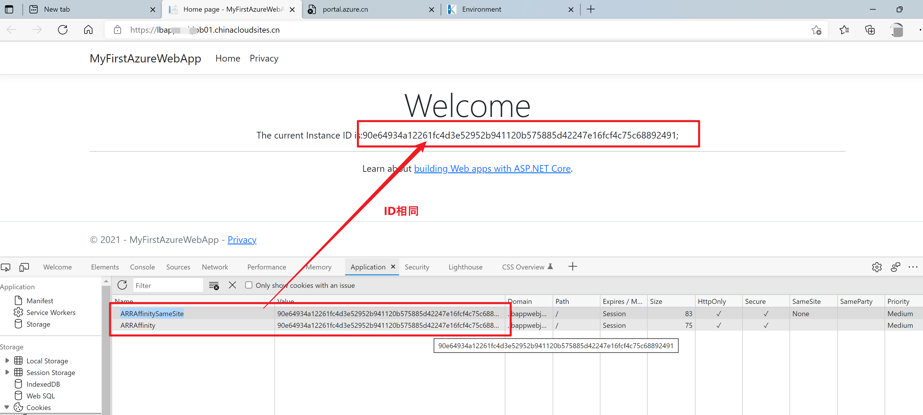Click the browser Home icon
This screenshot has width=923, height=415.
tap(88, 30)
